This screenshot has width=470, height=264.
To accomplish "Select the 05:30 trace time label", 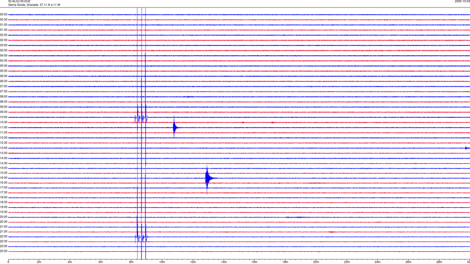I will [x=3, y=71].
